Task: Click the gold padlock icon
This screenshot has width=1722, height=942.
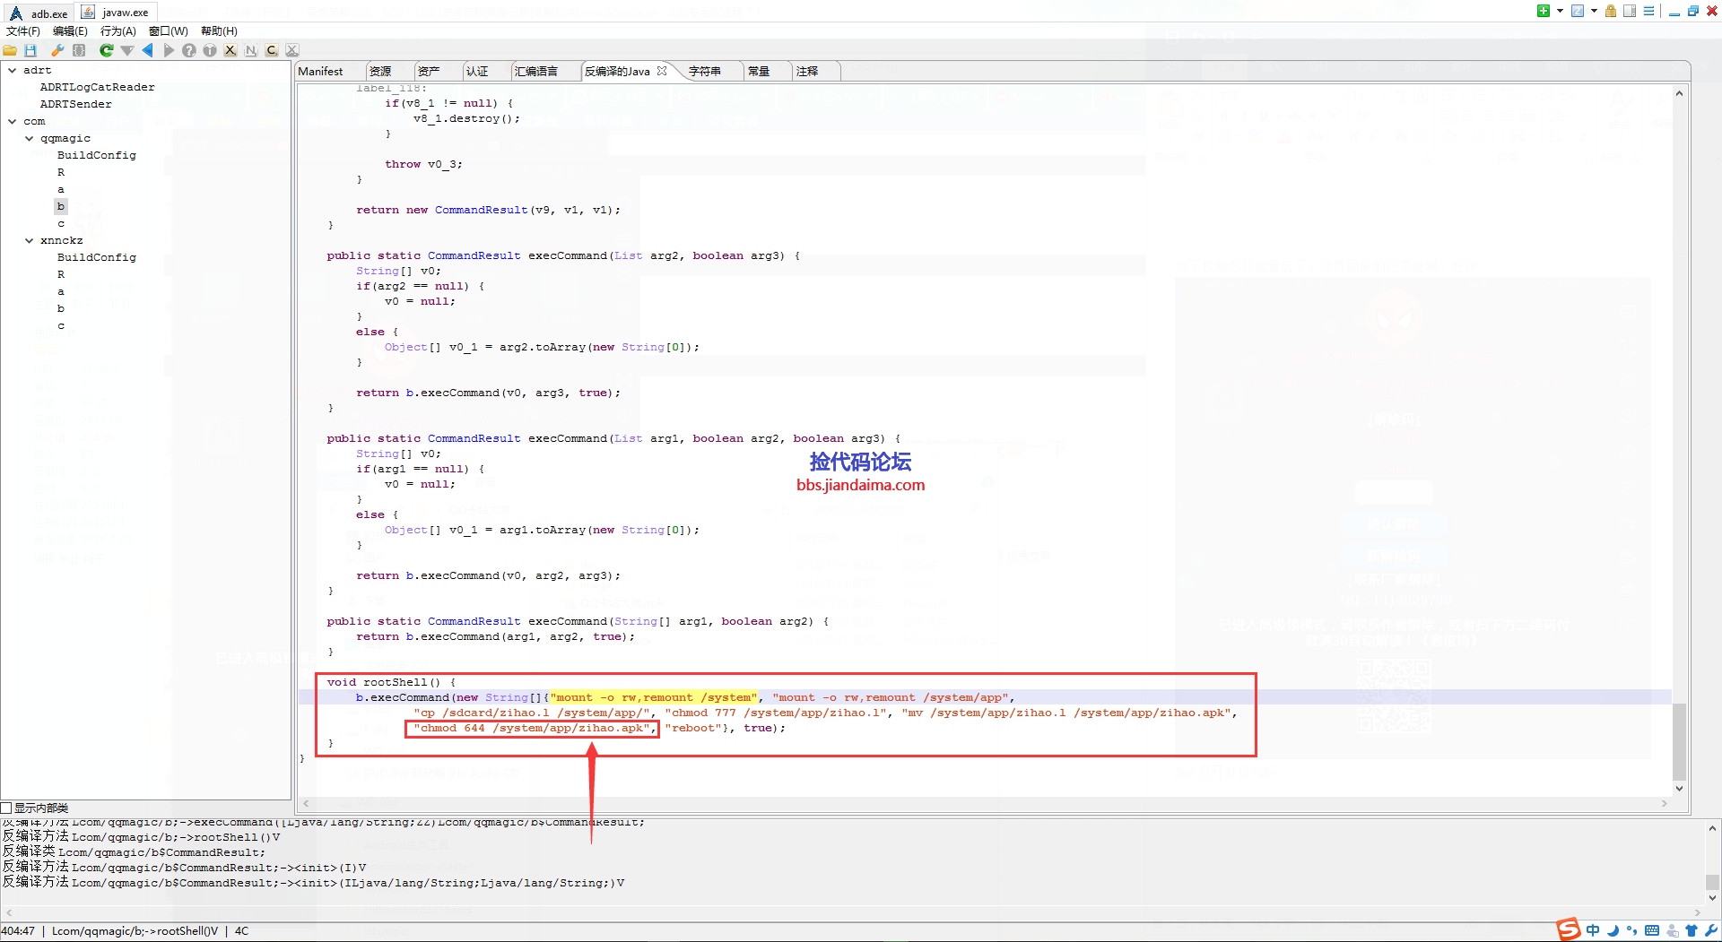Action: [x=1611, y=11]
